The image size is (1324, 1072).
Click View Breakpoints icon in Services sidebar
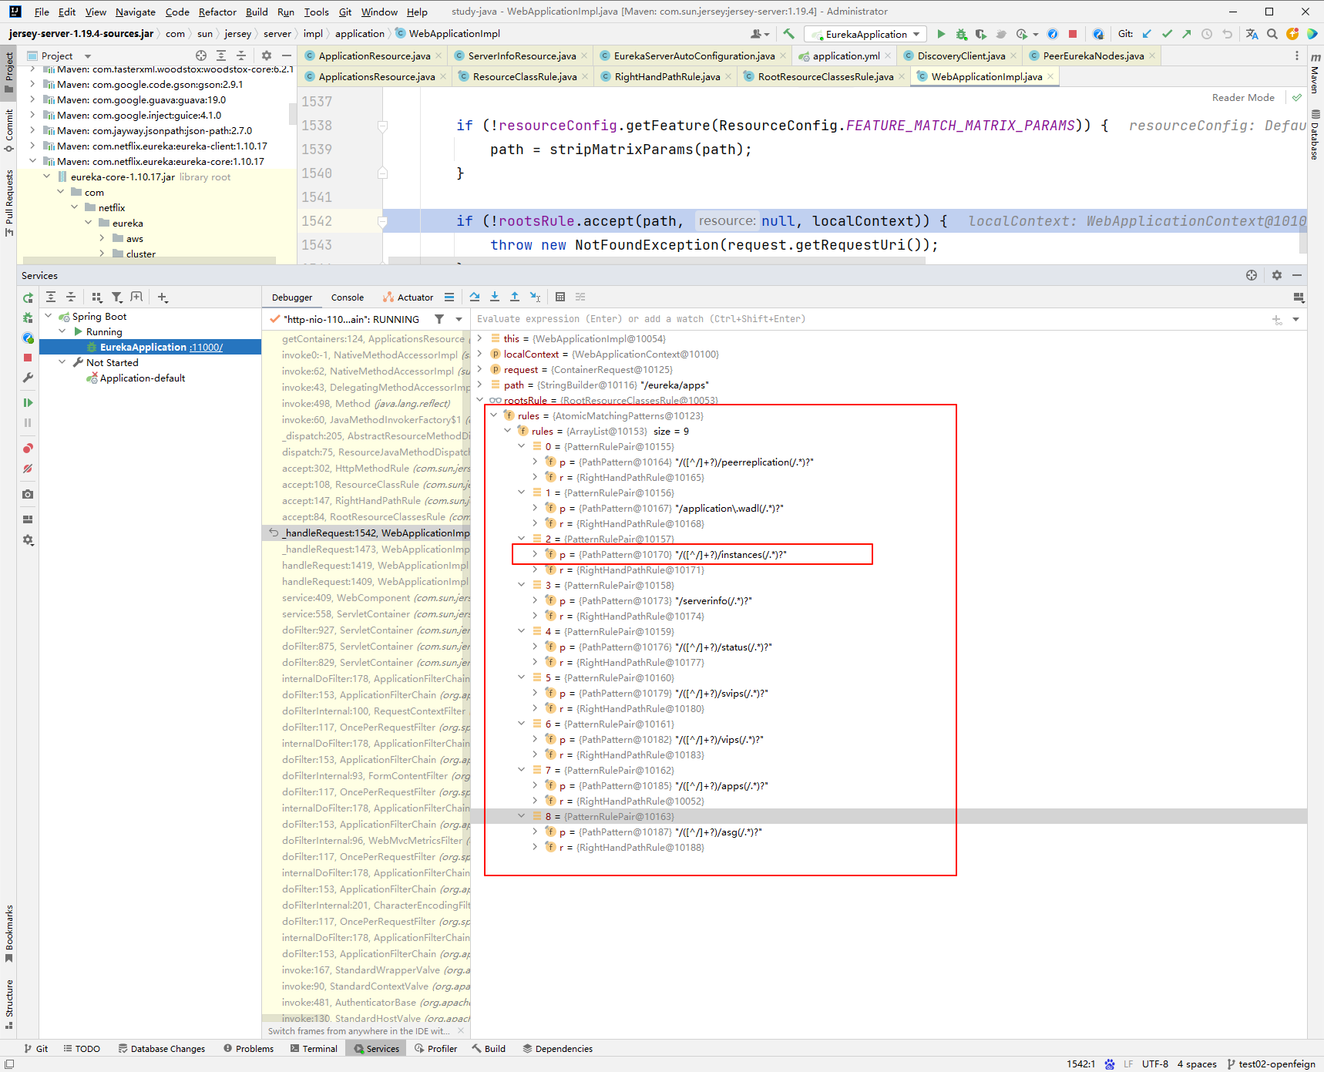pyautogui.click(x=28, y=449)
